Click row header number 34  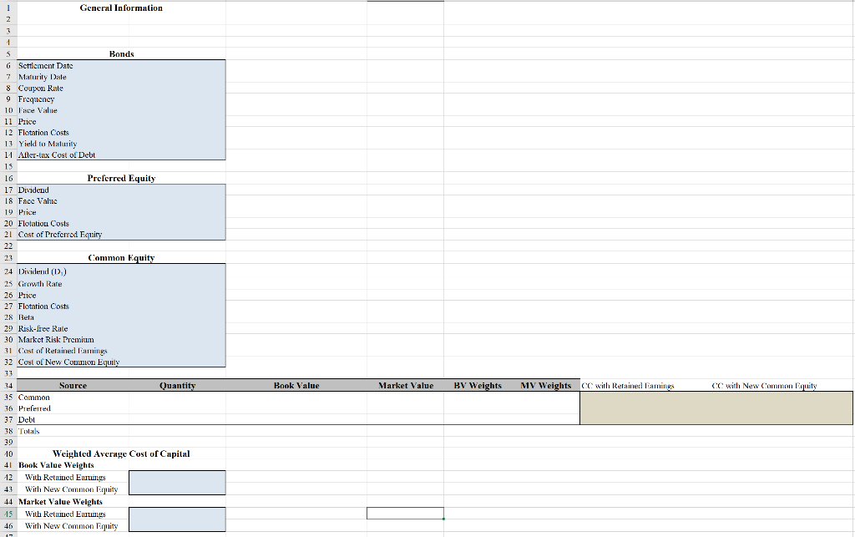tap(8, 386)
